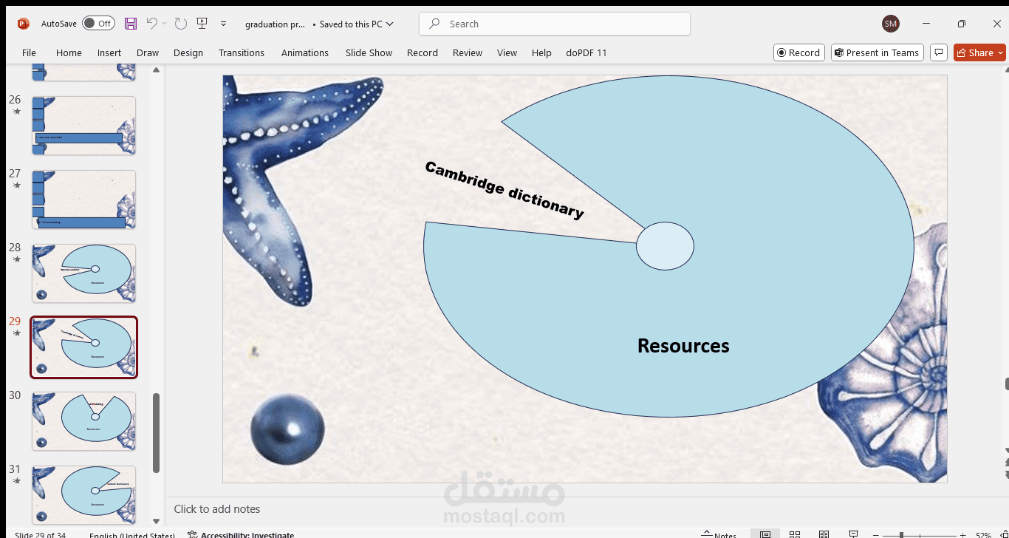Image resolution: width=1009 pixels, height=538 pixels.
Task: Toggle the Notes pane in status bar
Action: (x=719, y=535)
